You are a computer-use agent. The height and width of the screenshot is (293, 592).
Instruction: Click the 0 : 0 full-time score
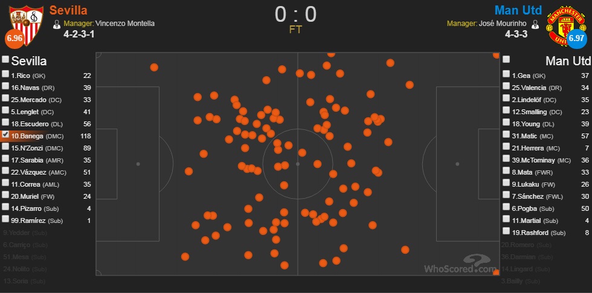pos(295,14)
